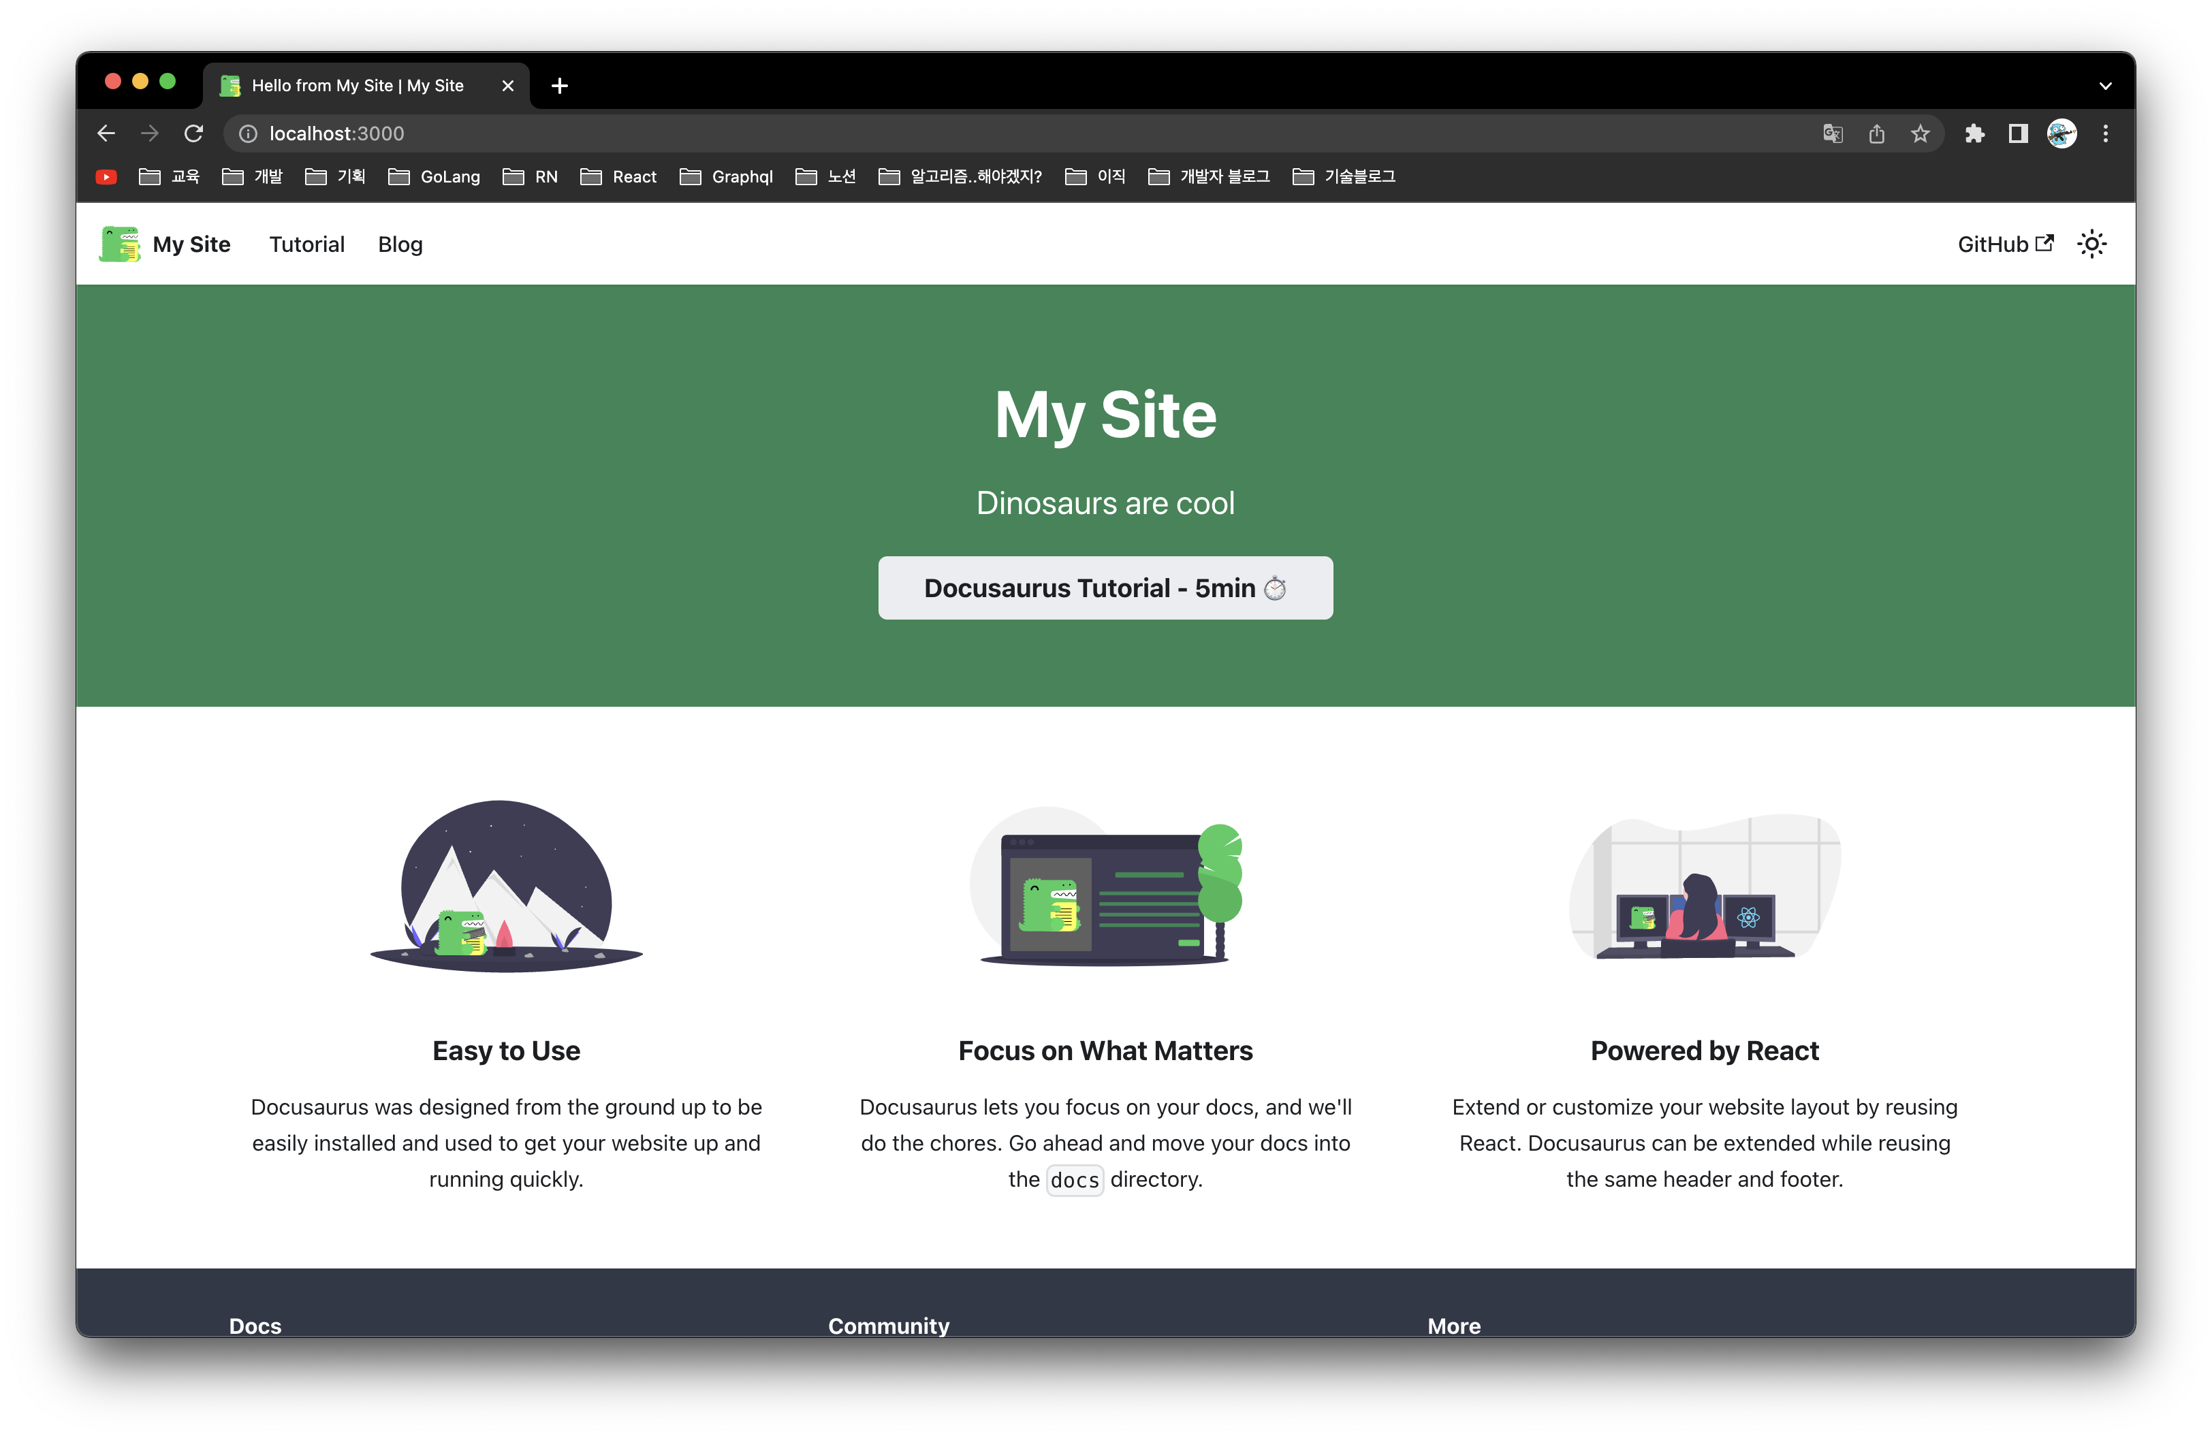Open the Extensions puzzle icon
Viewport: 2212px width, 1438px height.
coord(1974,133)
